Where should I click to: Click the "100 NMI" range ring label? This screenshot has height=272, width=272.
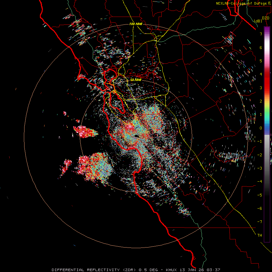click(136, 24)
